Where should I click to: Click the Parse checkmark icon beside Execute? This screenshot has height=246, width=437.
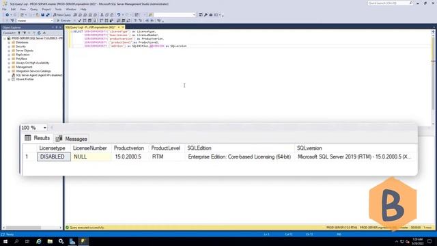(80, 20)
